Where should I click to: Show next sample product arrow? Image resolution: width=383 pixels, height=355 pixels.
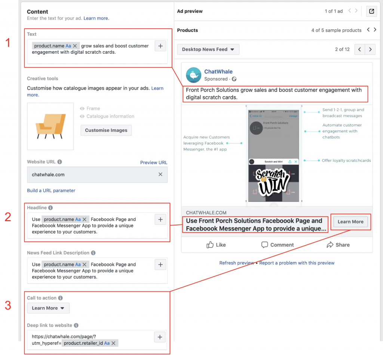[375, 30]
